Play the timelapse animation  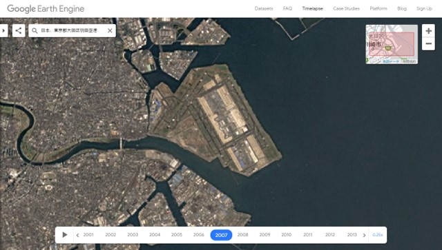(x=64, y=235)
